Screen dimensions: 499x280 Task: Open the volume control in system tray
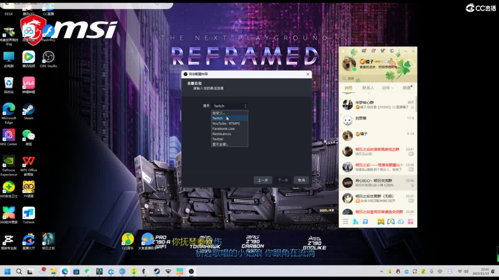click(x=467, y=271)
